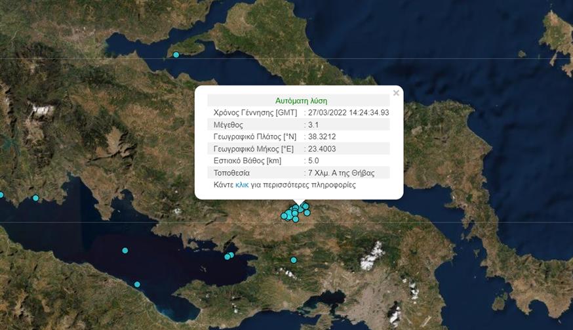Close the earthquake info popup
This screenshot has height=330, width=573.
(396, 93)
